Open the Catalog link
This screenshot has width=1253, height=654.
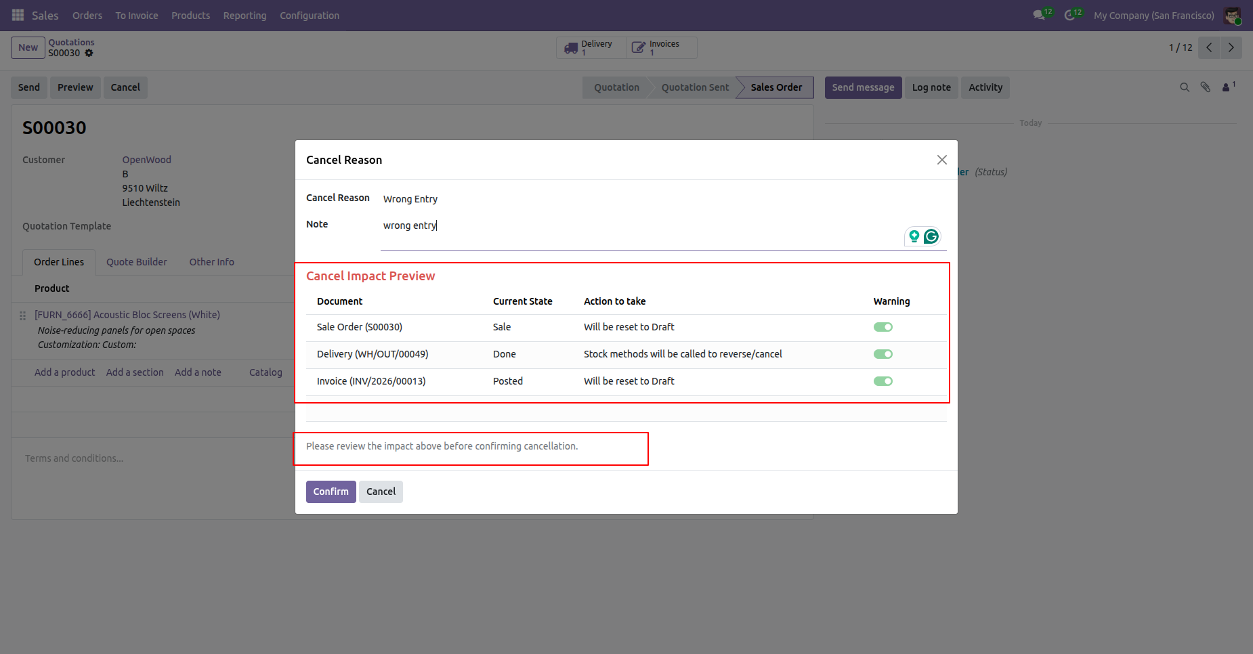pyautogui.click(x=266, y=372)
